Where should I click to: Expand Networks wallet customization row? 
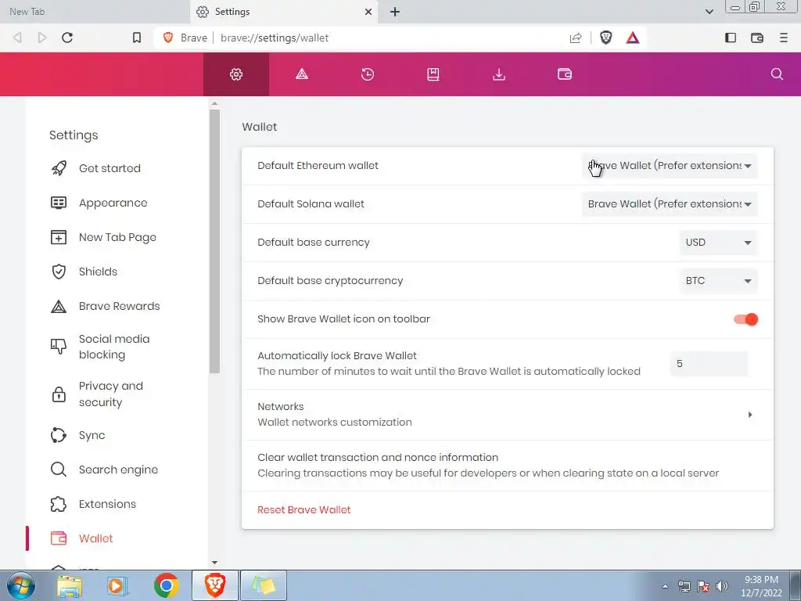tap(507, 415)
